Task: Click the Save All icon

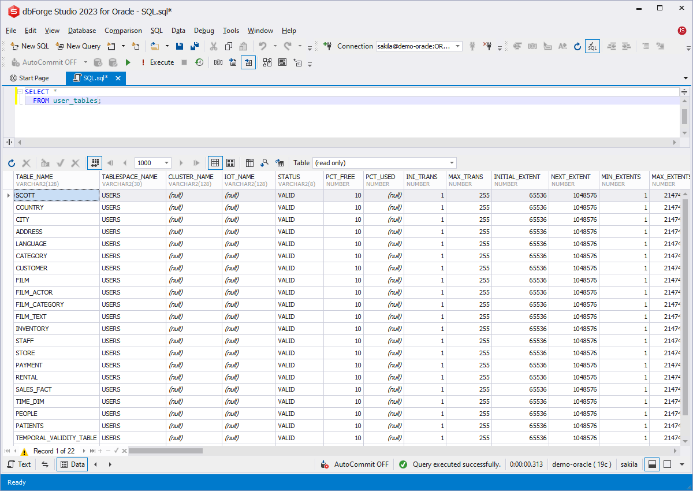Action: click(x=195, y=46)
